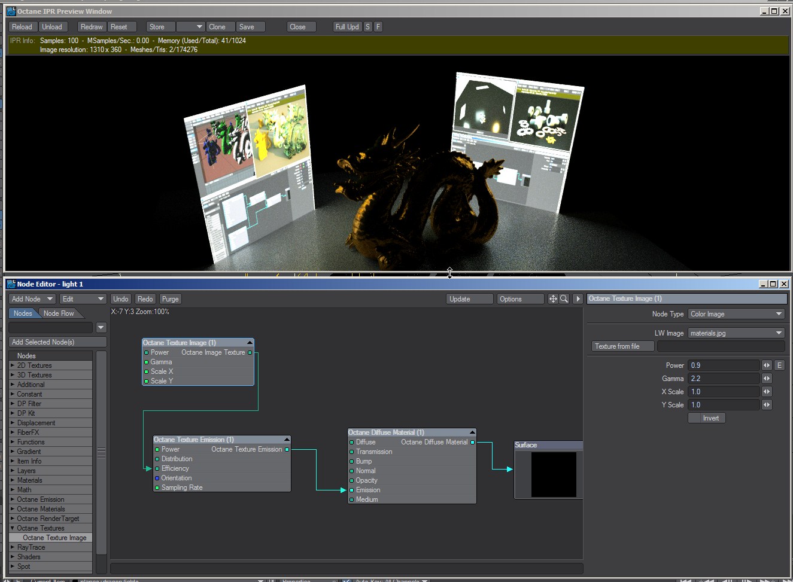Open the LW Image dropdown showing materials.jpg
The image size is (793, 582).
[x=736, y=333]
